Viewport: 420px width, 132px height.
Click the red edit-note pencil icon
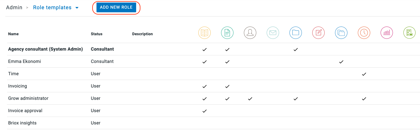point(318,33)
